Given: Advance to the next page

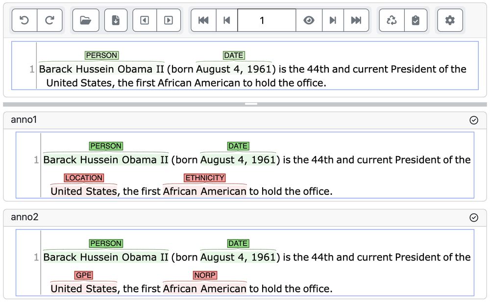Looking at the screenshot, I should 334,20.
